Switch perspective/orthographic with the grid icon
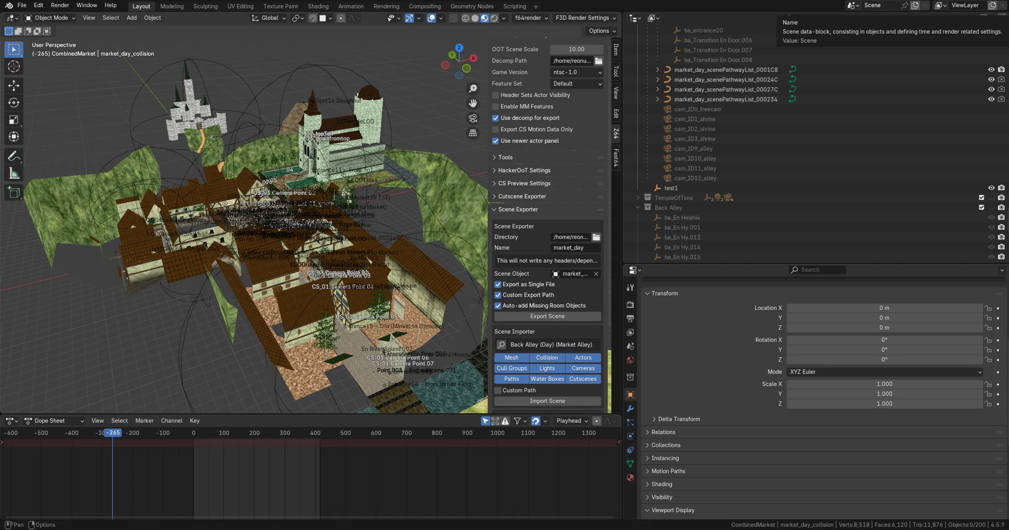 473,133
